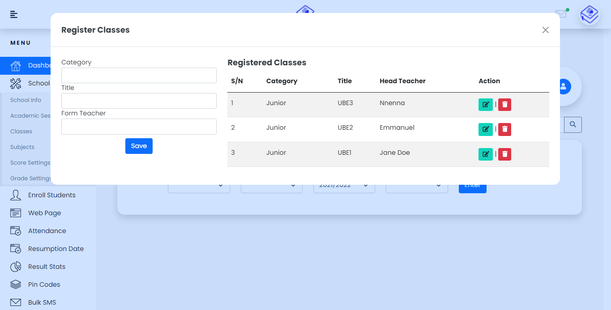This screenshot has height=310, width=611.
Task: Click the Save button
Action: coord(139,146)
